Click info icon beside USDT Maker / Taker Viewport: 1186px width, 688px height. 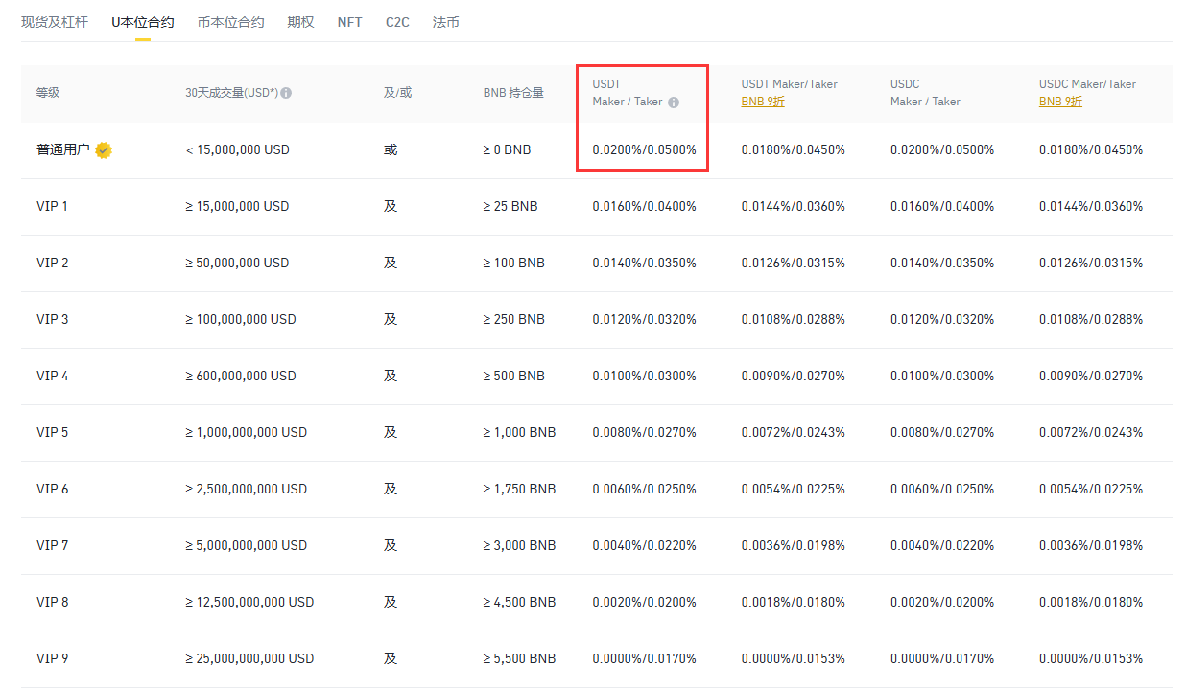[x=674, y=103]
